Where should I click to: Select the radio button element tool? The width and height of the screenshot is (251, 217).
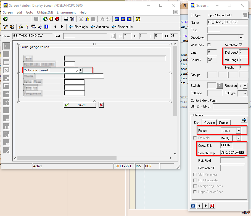click(x=7, y=78)
